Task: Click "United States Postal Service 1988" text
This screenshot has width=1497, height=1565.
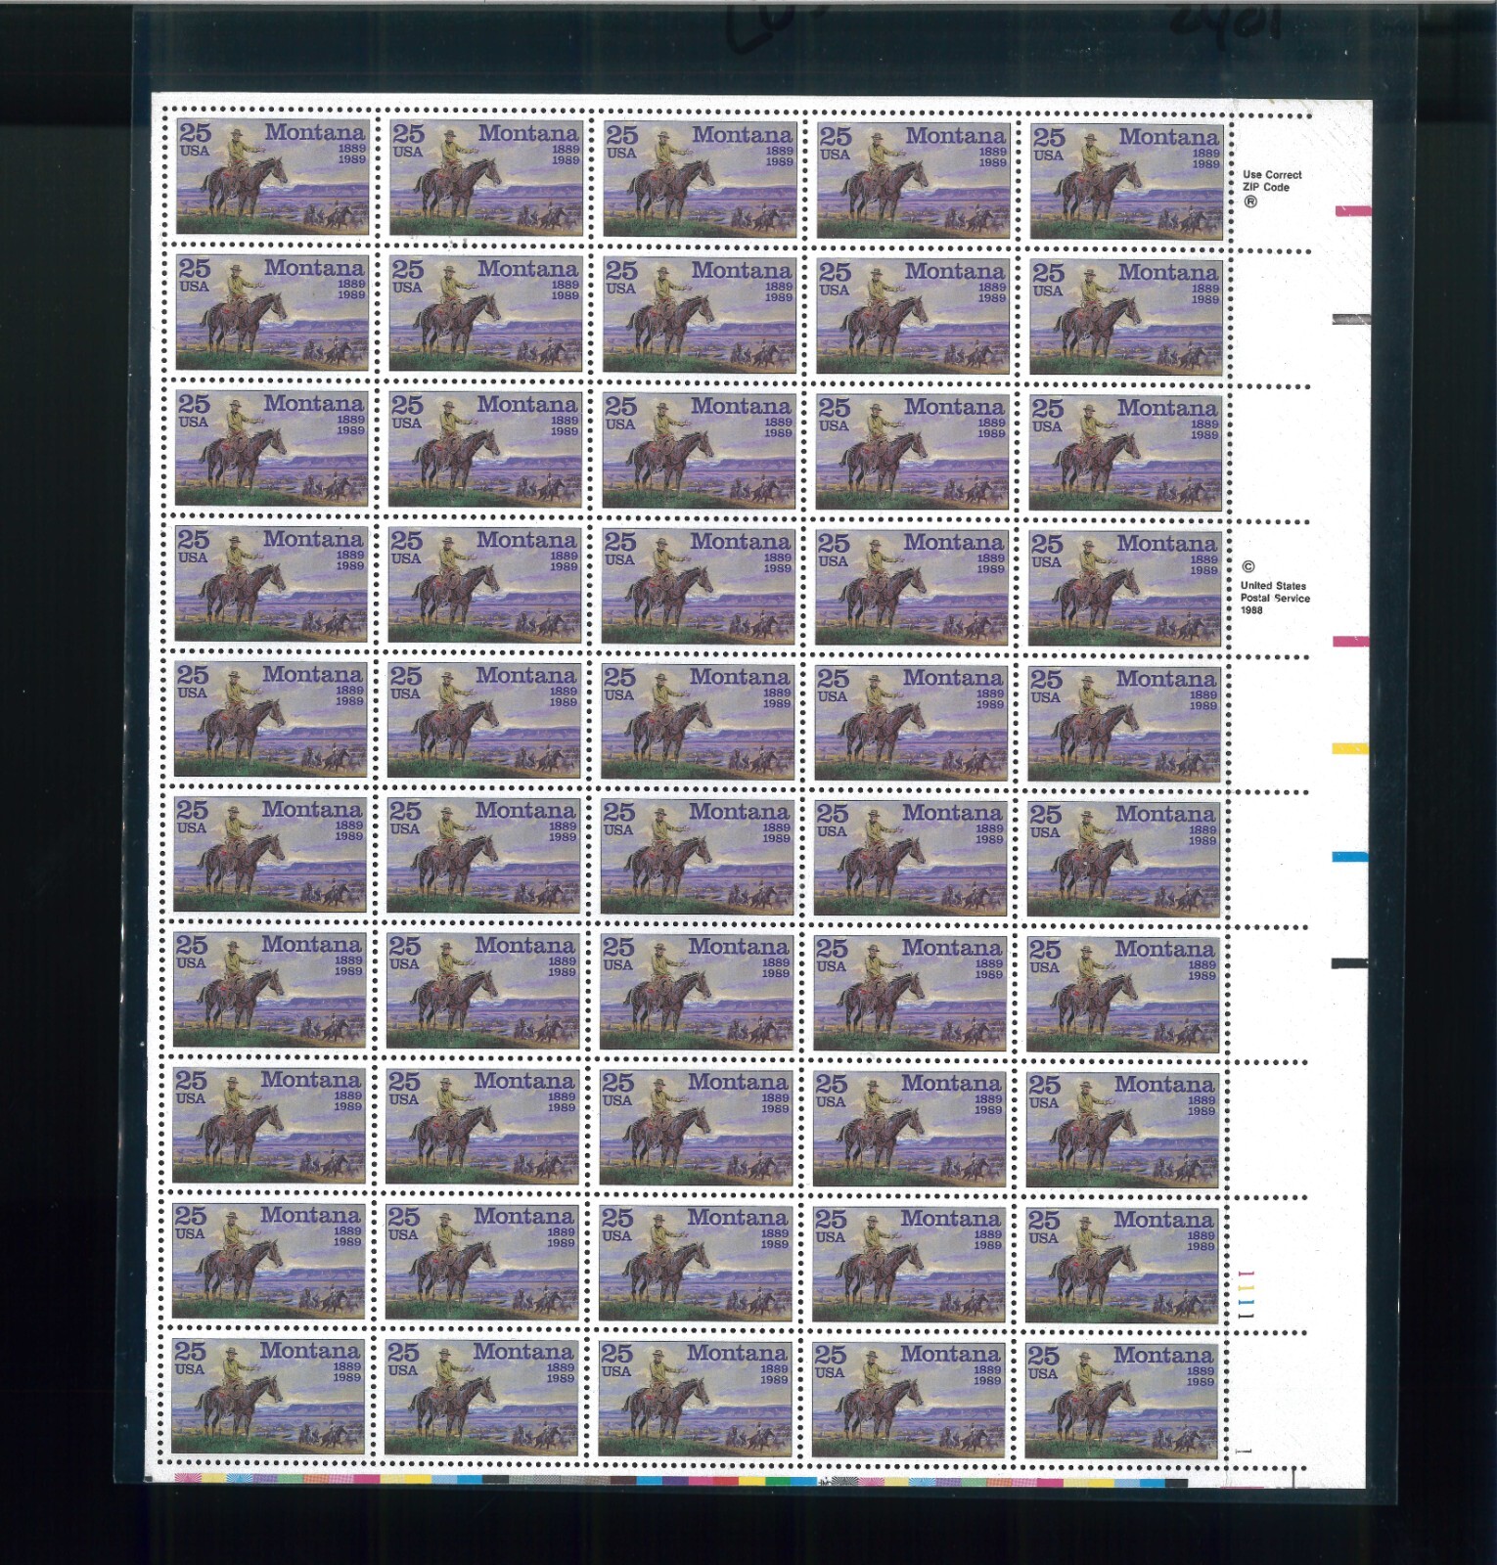Action: [1275, 598]
